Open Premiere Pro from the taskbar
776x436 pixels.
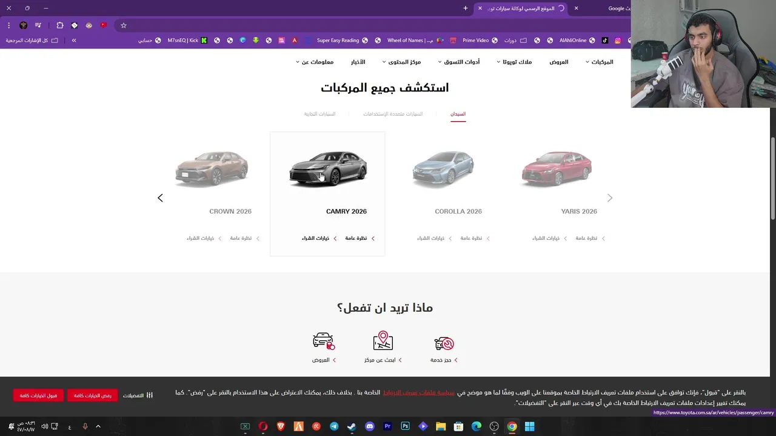coord(387,426)
